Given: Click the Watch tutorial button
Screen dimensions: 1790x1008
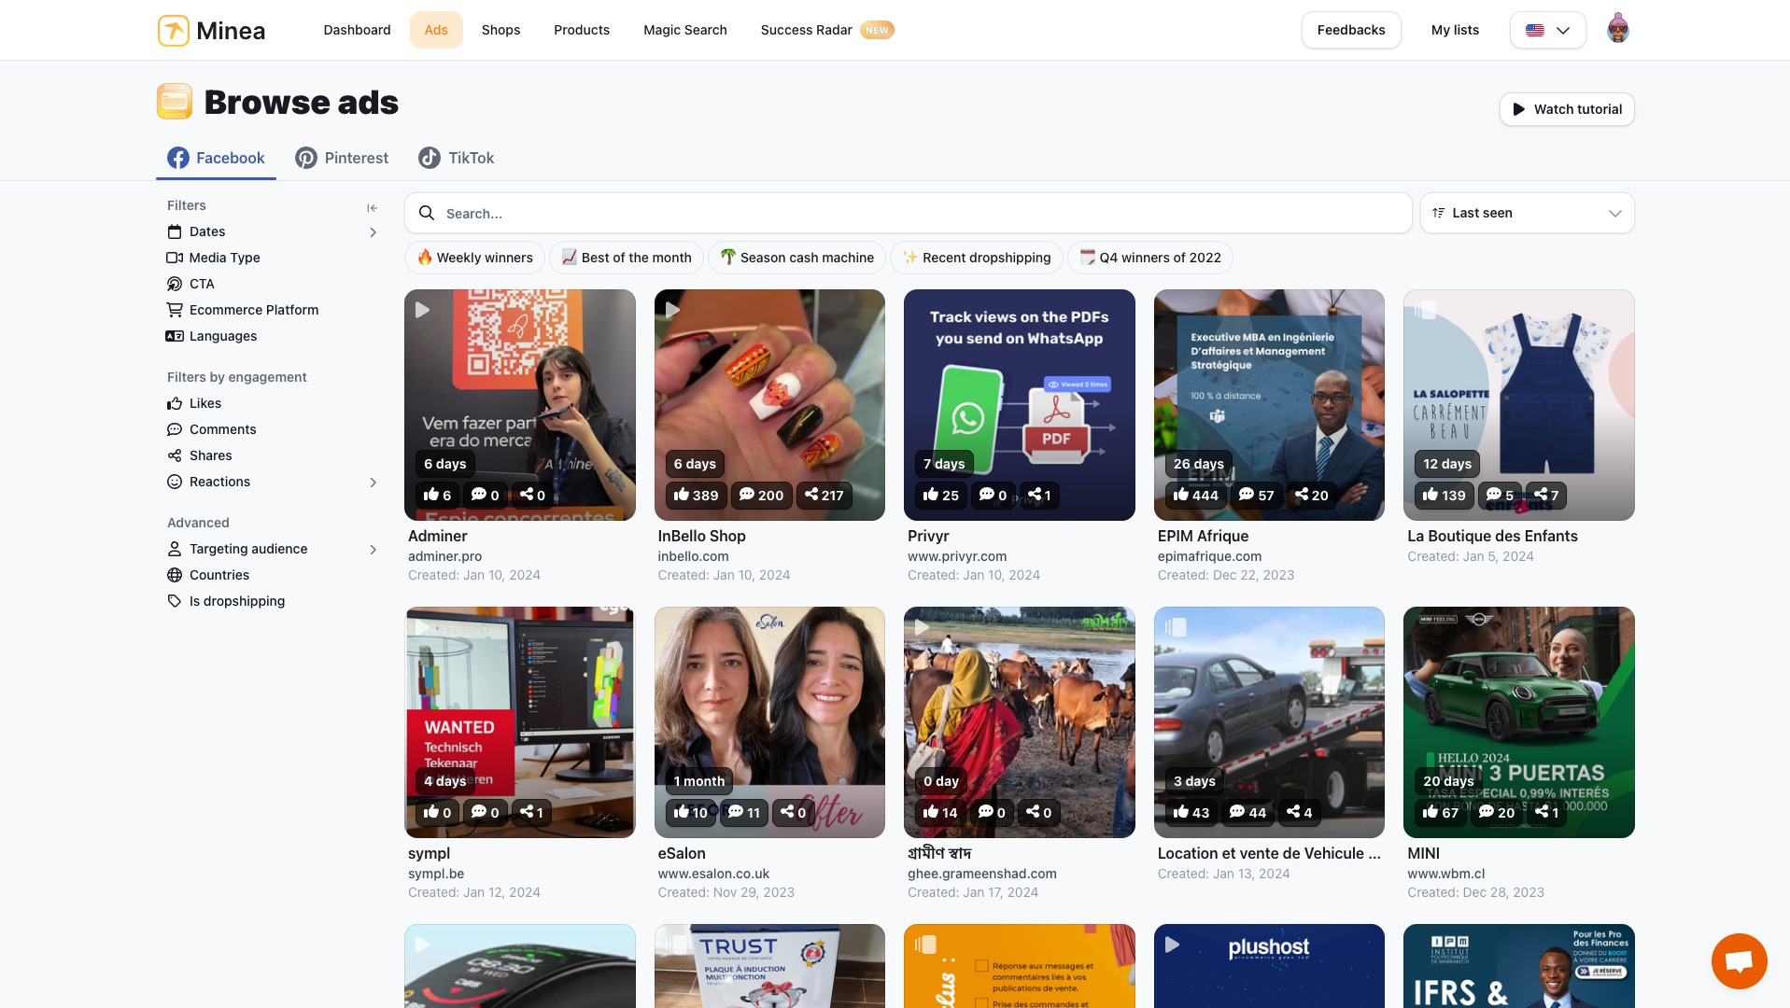Looking at the screenshot, I should tap(1566, 109).
